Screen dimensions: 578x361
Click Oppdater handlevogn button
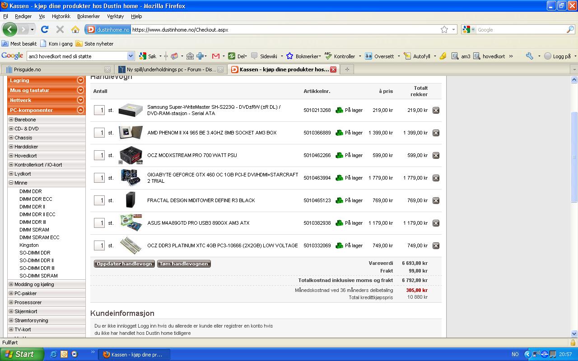pyautogui.click(x=124, y=264)
